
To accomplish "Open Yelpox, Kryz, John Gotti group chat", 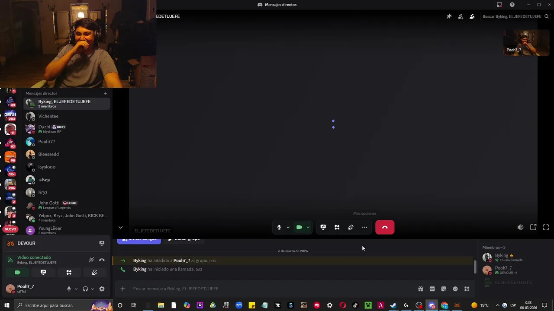I will pyautogui.click(x=67, y=218).
